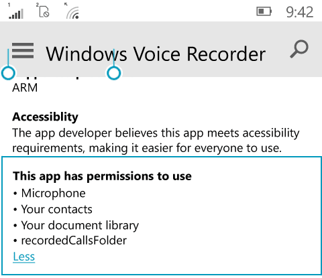The height and width of the screenshot is (278, 322).
Task: Click the This app has permissions heading
Action: [102, 176]
